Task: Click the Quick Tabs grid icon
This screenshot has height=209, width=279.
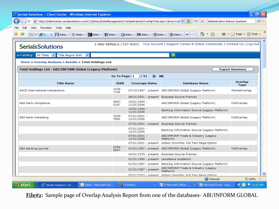Action: (31, 35)
